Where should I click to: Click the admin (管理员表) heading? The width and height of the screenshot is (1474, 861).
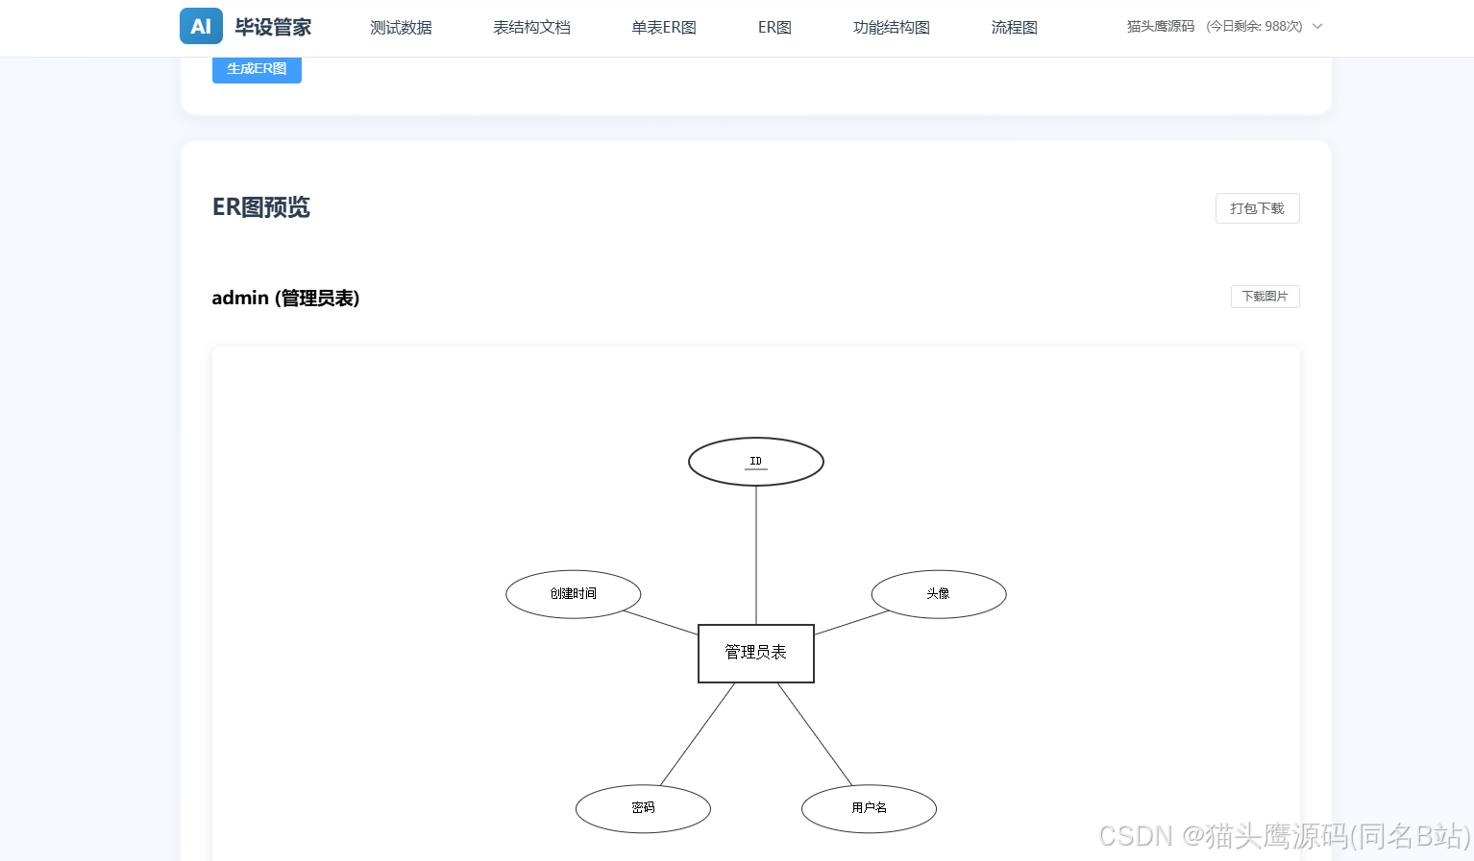(x=285, y=298)
